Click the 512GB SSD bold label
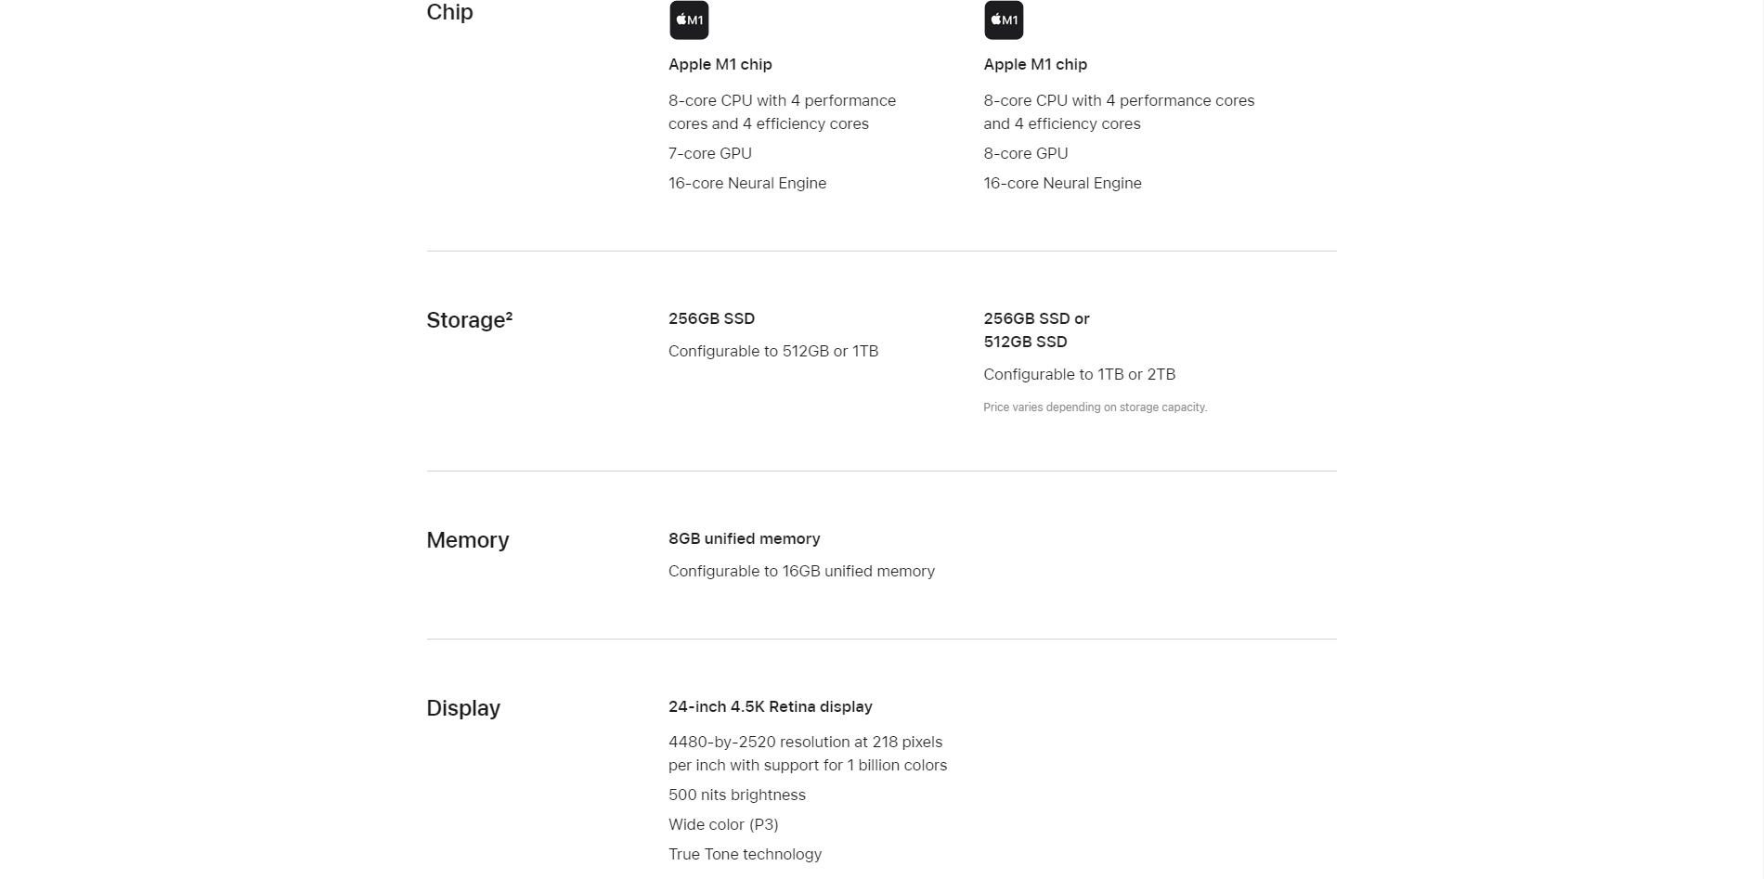Screen dimensions: 1764x879 [1025, 342]
